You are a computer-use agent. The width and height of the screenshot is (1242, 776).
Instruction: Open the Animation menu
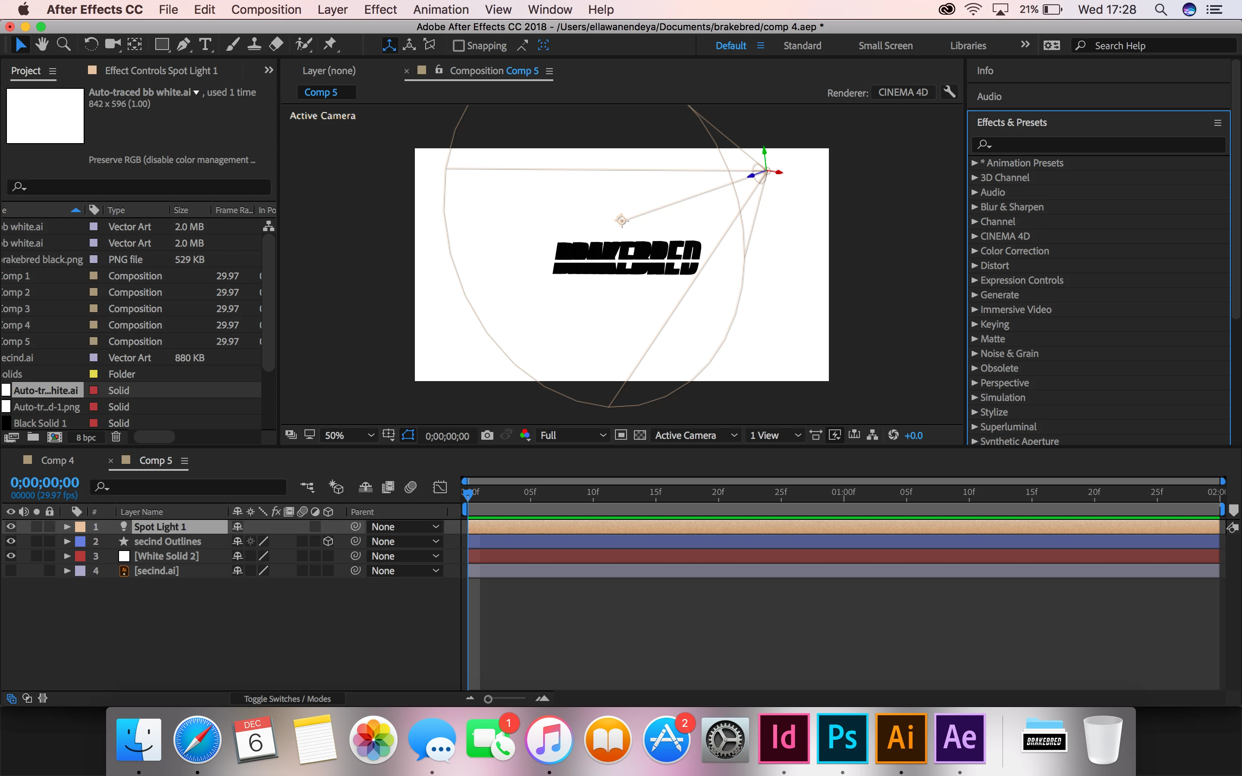440,10
